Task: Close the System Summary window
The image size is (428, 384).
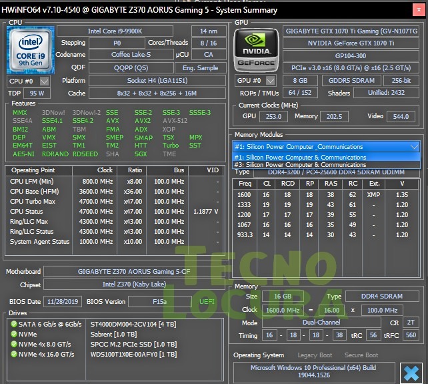Action: coord(419,10)
